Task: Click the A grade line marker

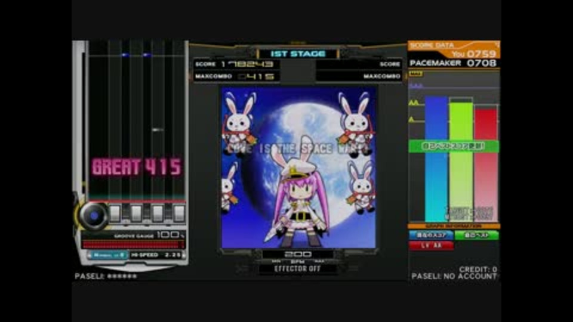Action: (x=412, y=119)
